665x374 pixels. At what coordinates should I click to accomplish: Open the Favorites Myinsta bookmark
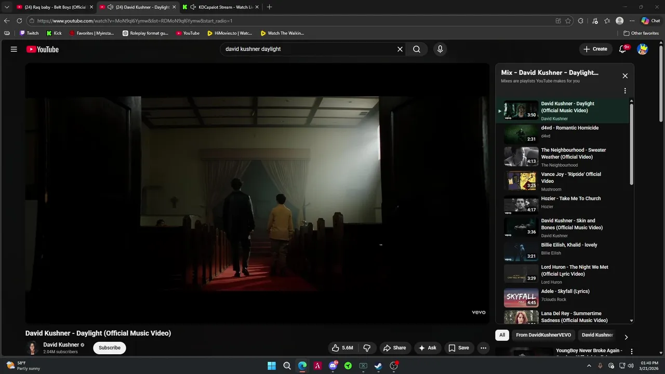click(91, 33)
